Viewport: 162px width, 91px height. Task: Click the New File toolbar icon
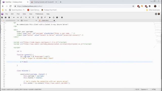2,17
